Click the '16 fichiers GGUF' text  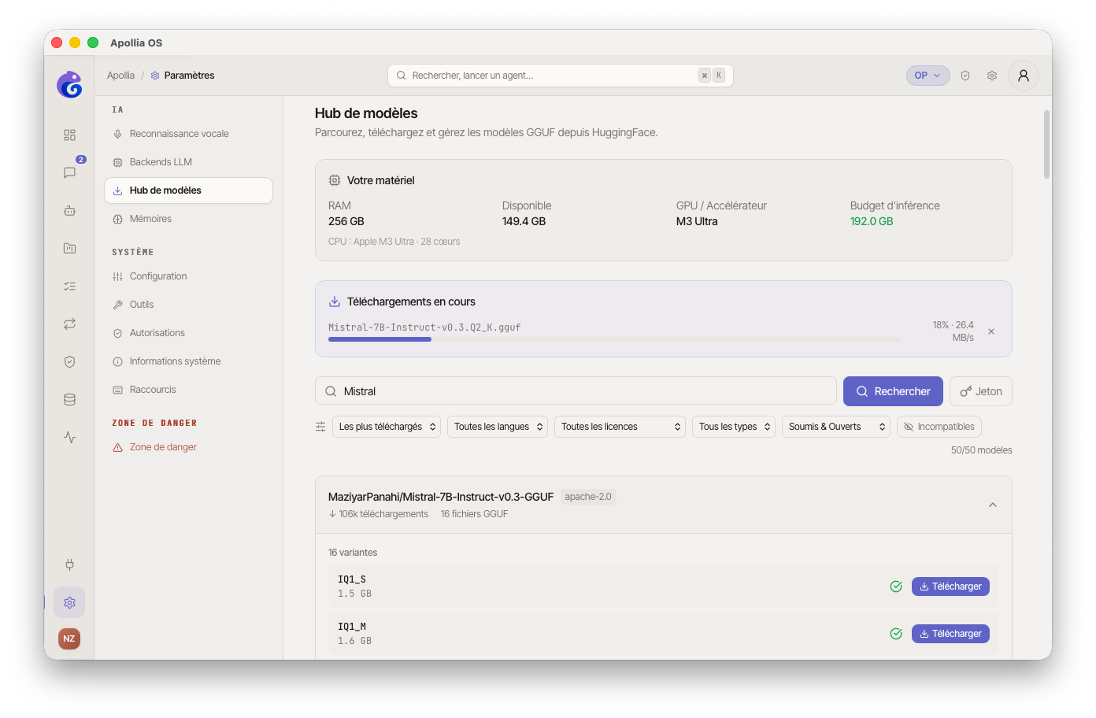point(474,514)
